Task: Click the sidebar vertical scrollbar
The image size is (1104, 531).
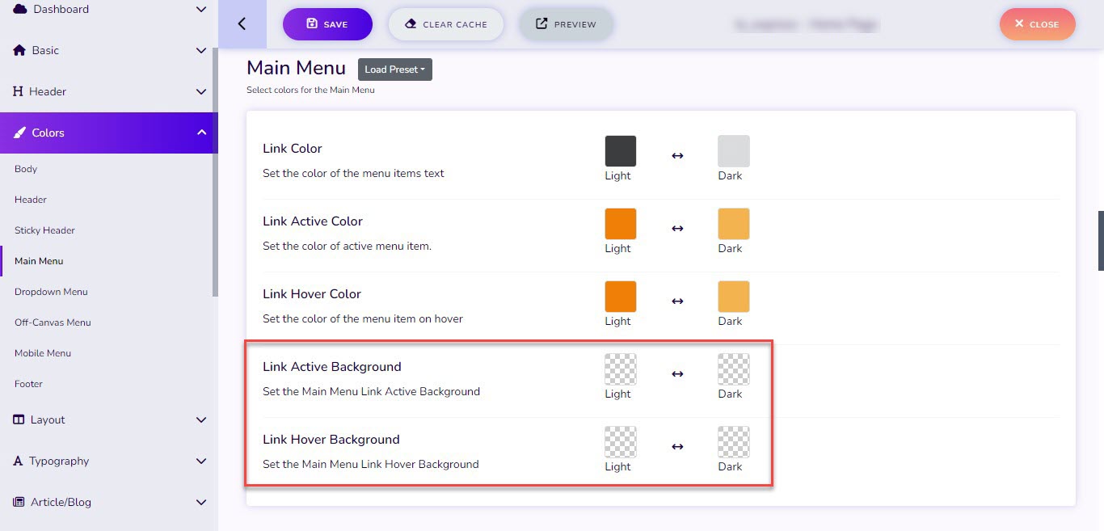Action: 215,172
